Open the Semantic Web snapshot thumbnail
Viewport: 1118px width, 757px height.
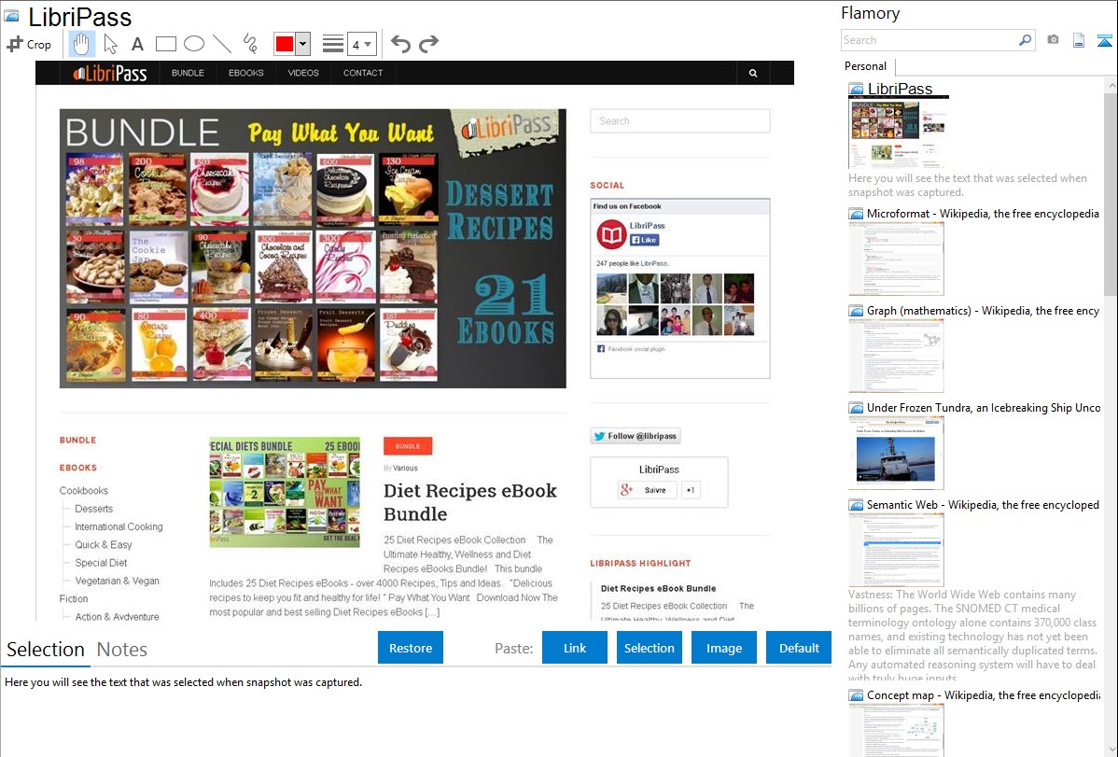pos(896,550)
